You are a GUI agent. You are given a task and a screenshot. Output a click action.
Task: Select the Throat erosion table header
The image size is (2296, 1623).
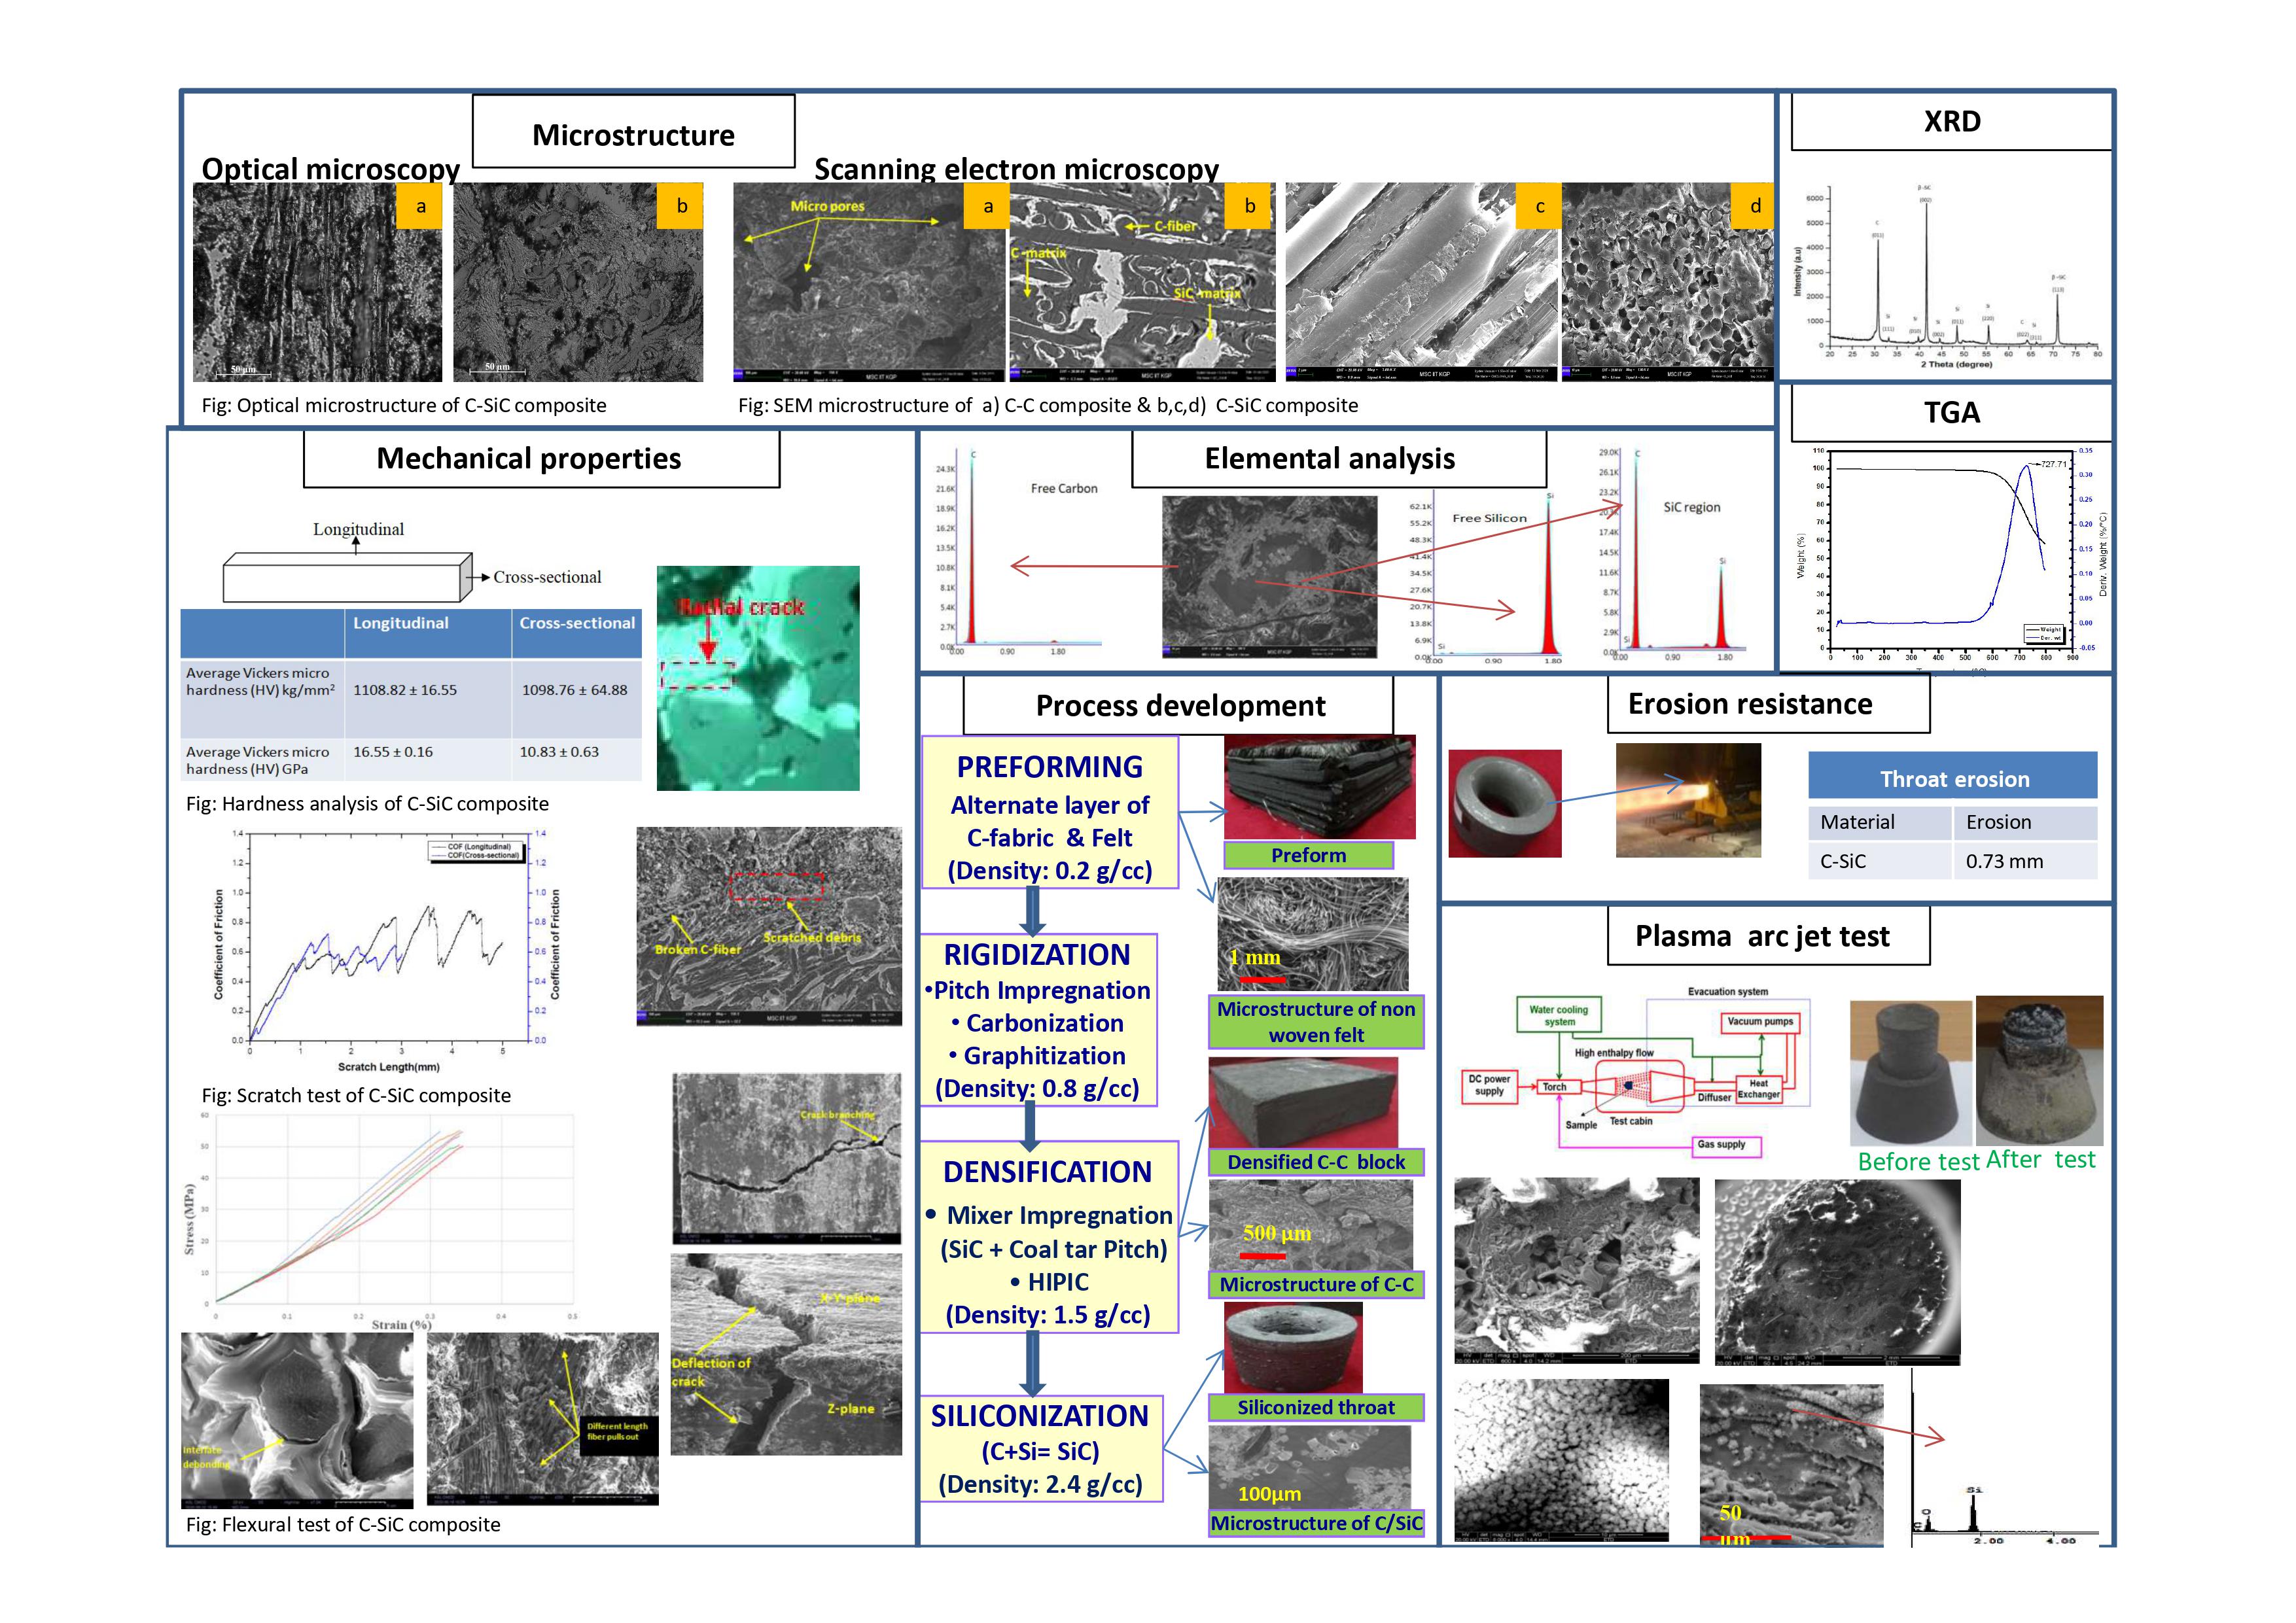(x=1952, y=775)
